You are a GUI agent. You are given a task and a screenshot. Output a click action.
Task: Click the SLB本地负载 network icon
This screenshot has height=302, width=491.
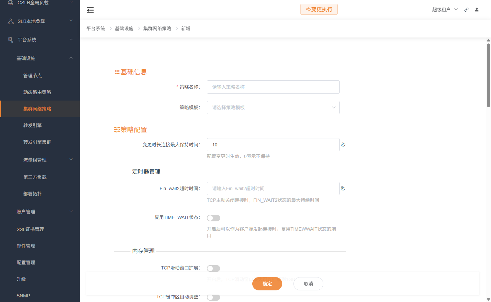tap(10, 21)
